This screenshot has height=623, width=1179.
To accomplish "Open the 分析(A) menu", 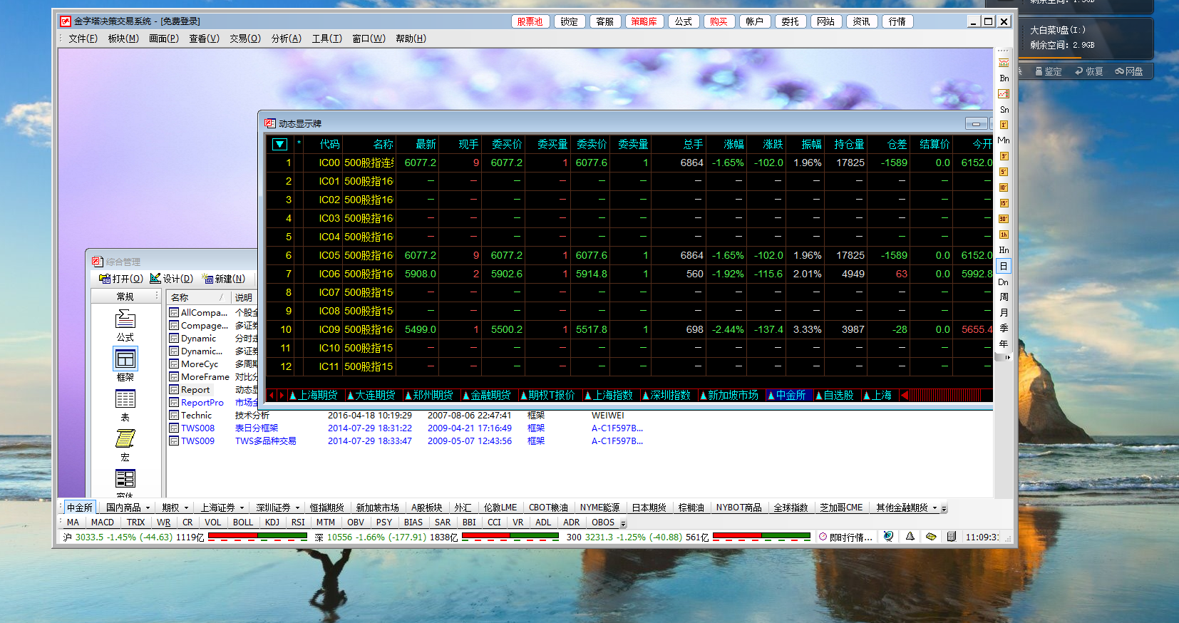I will 286,38.
